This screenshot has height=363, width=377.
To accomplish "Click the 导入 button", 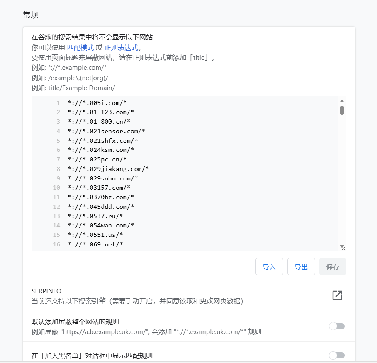I will (x=269, y=267).
